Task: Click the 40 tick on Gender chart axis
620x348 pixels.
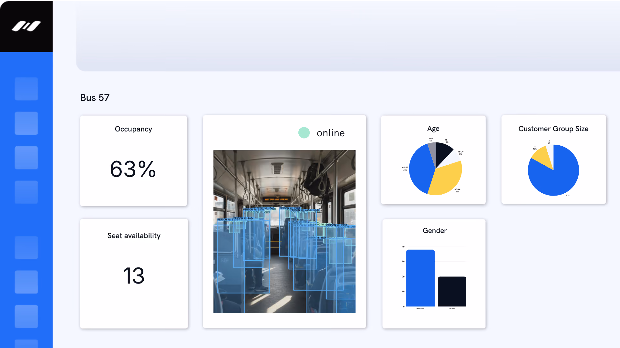Action: (x=403, y=247)
